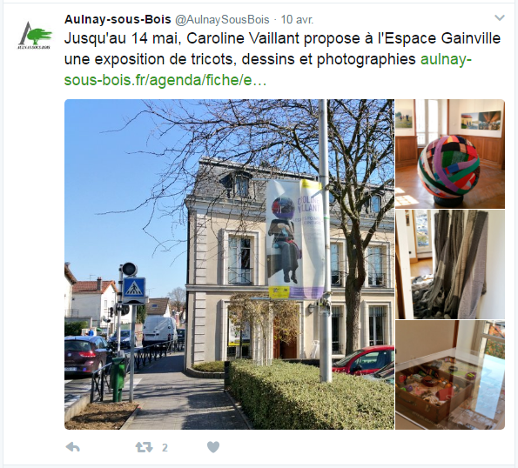Click the white van in street photo
The image size is (518, 468).
(x=159, y=331)
